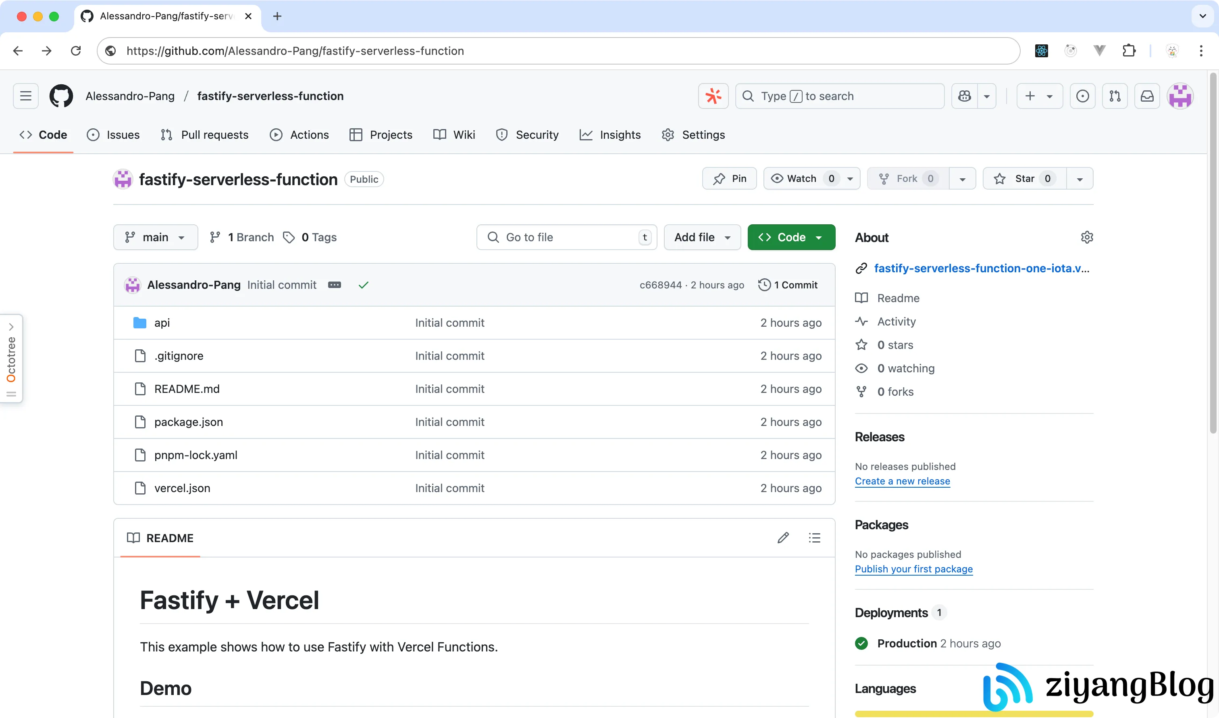The height and width of the screenshot is (718, 1219).
Task: Open GitHub Copilot chat icon
Action: coord(965,96)
